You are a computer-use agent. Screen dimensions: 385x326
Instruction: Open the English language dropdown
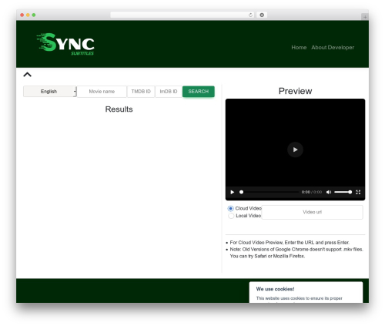50,92
